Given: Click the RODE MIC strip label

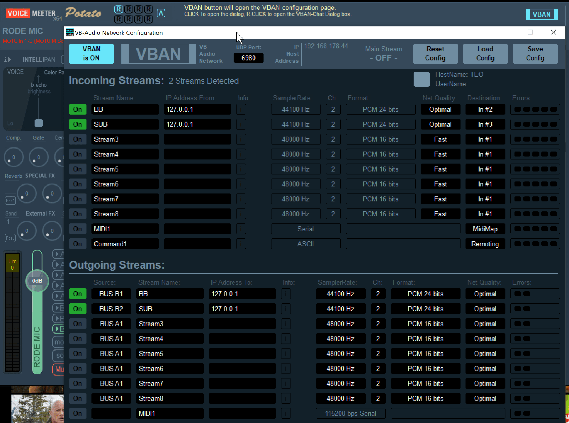Looking at the screenshot, I should click(x=23, y=31).
